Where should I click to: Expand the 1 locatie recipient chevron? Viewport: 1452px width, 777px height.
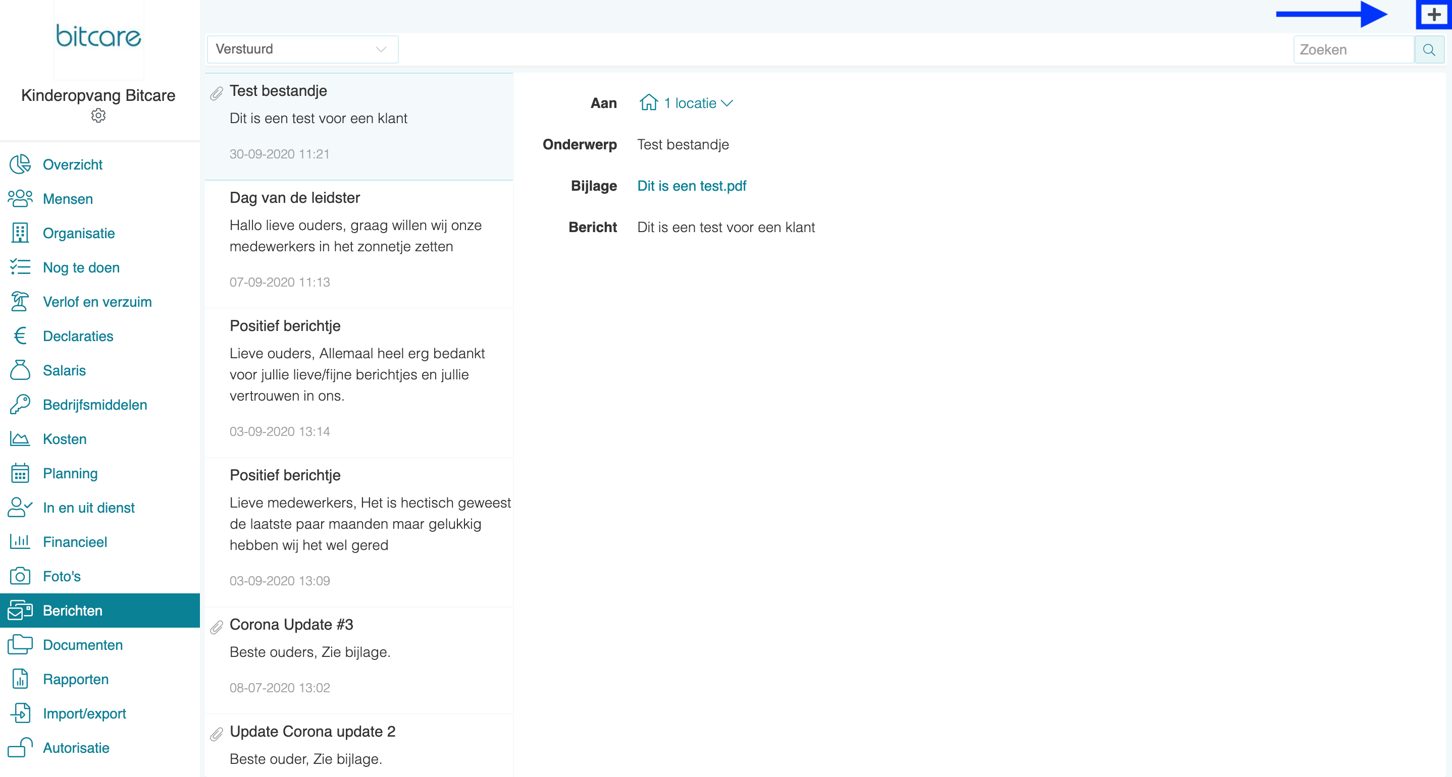[727, 103]
